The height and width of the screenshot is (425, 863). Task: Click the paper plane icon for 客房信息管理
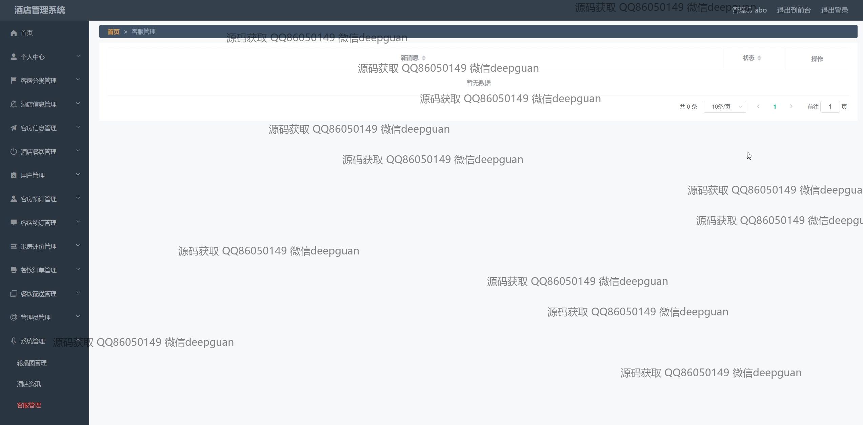[x=14, y=128]
